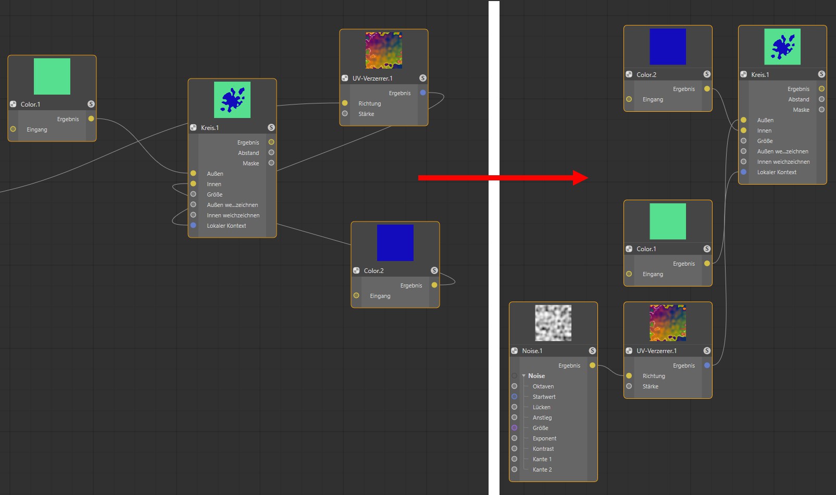The width and height of the screenshot is (836, 495).
Task: Click 'Größe' label on right-graph Kreis.1
Action: [765, 141]
